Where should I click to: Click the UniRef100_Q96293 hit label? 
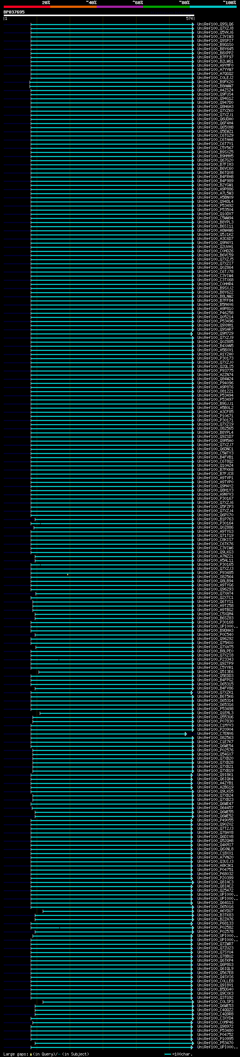(x=215, y=589)
